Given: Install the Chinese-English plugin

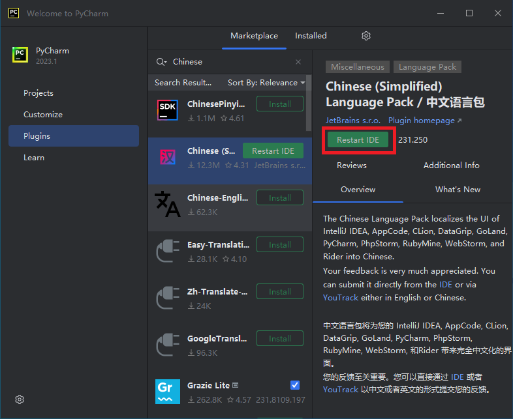Looking at the screenshot, I should pos(280,197).
